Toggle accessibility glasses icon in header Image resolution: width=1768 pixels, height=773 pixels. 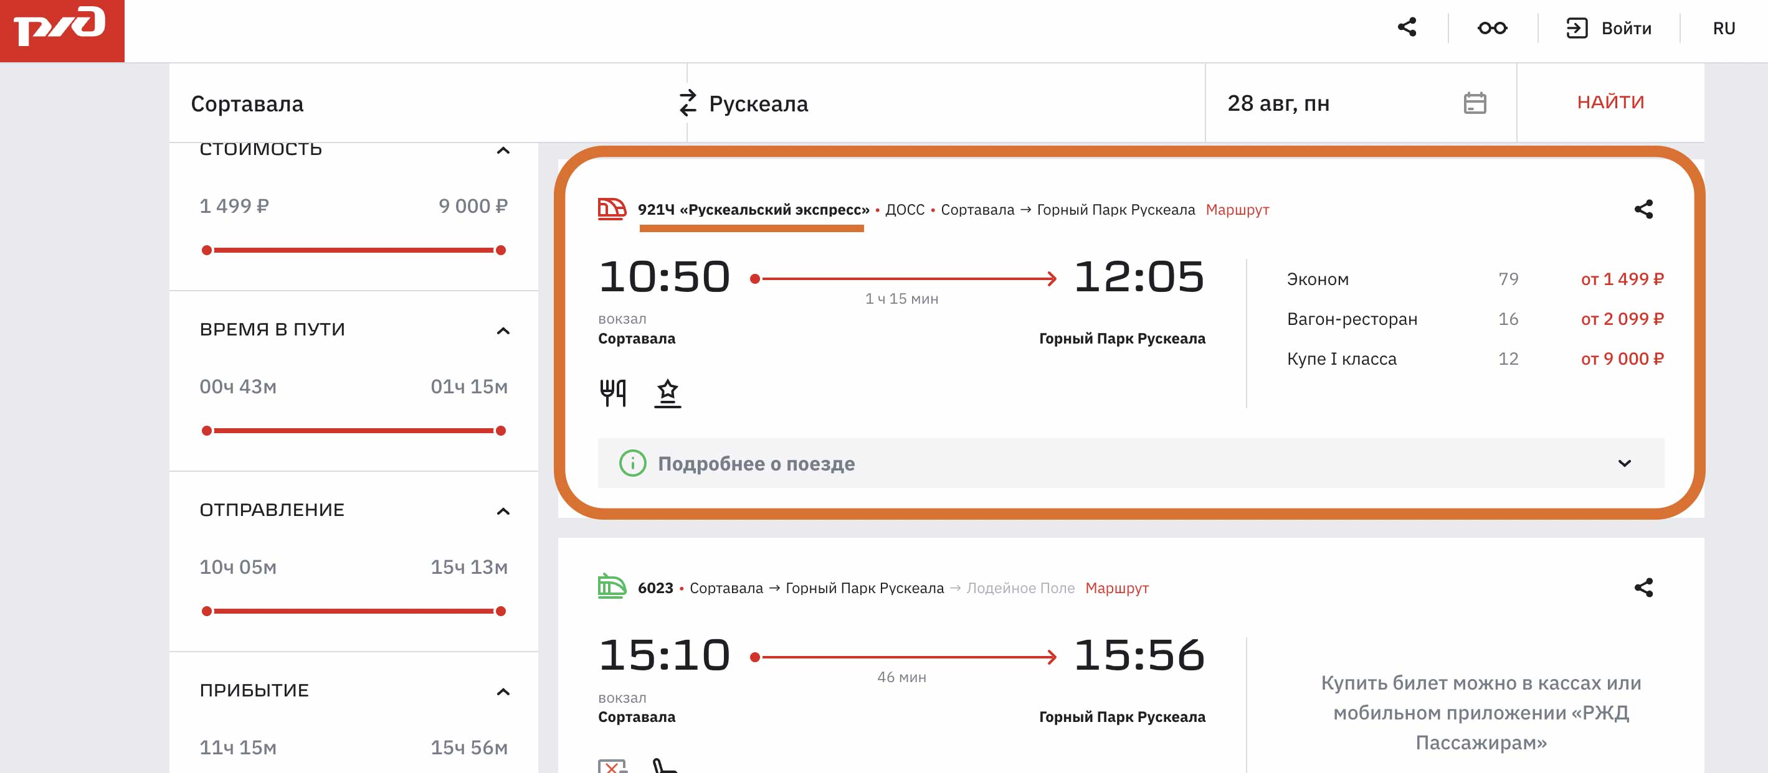(1492, 28)
